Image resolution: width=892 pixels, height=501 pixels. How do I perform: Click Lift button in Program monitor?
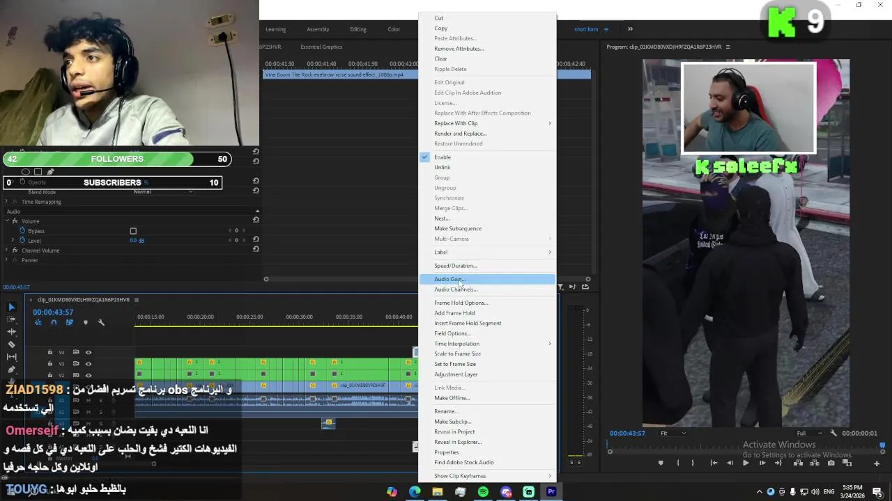(x=797, y=463)
